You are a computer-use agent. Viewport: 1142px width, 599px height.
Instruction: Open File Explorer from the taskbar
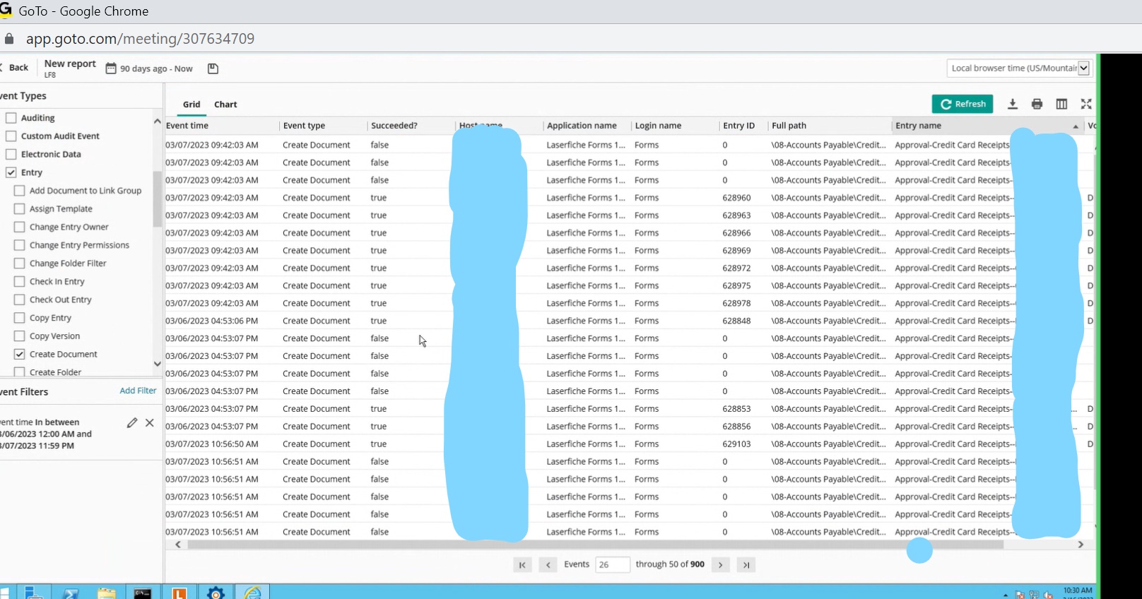(106, 592)
